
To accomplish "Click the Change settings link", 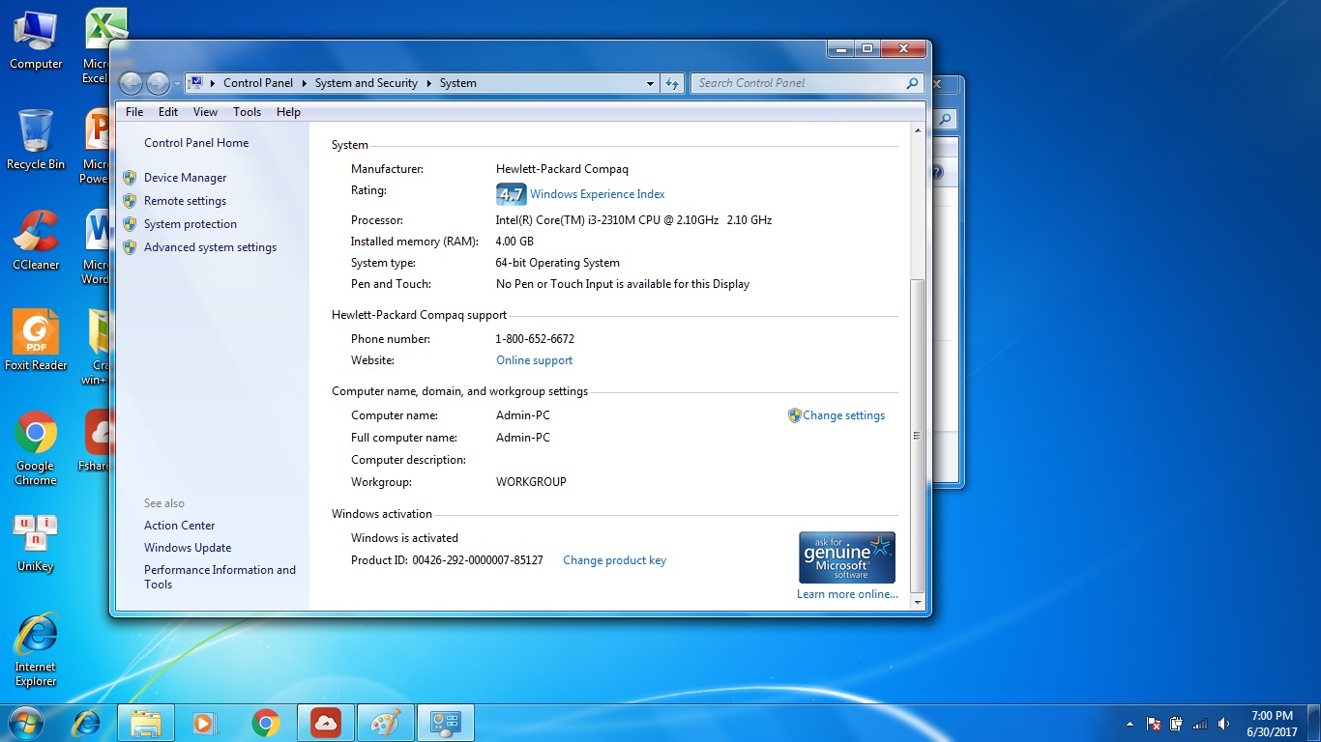I will coord(842,415).
